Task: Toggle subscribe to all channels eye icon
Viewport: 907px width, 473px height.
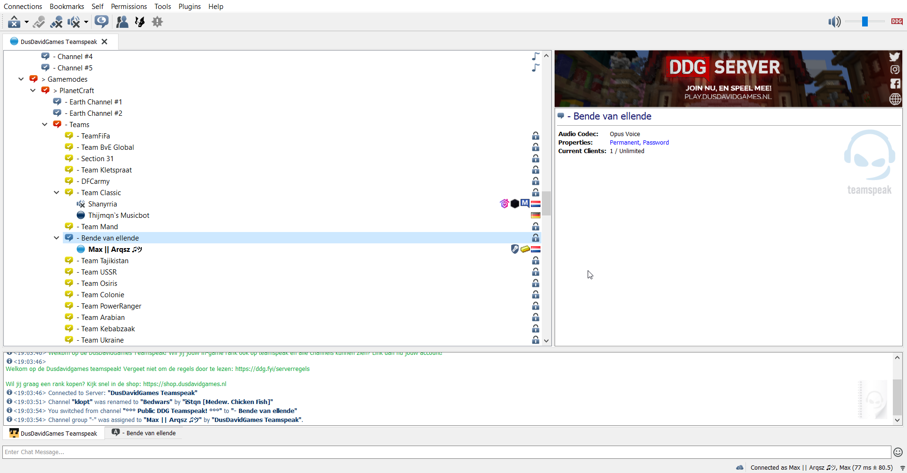Action: pyautogui.click(x=101, y=22)
